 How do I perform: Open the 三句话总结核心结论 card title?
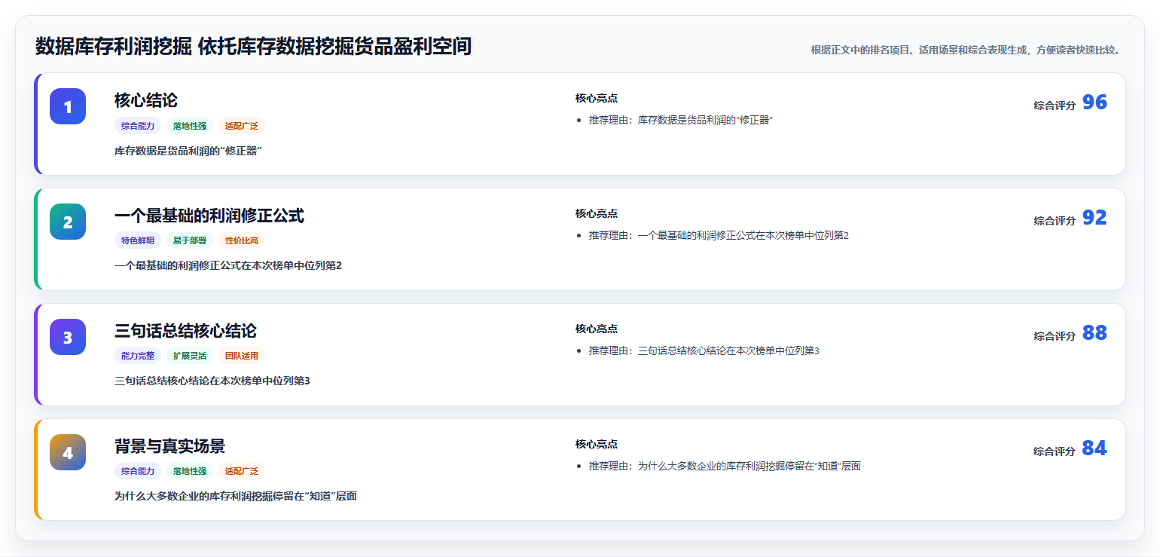[185, 331]
